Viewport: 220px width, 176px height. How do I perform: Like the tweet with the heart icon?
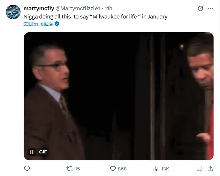[113, 169]
